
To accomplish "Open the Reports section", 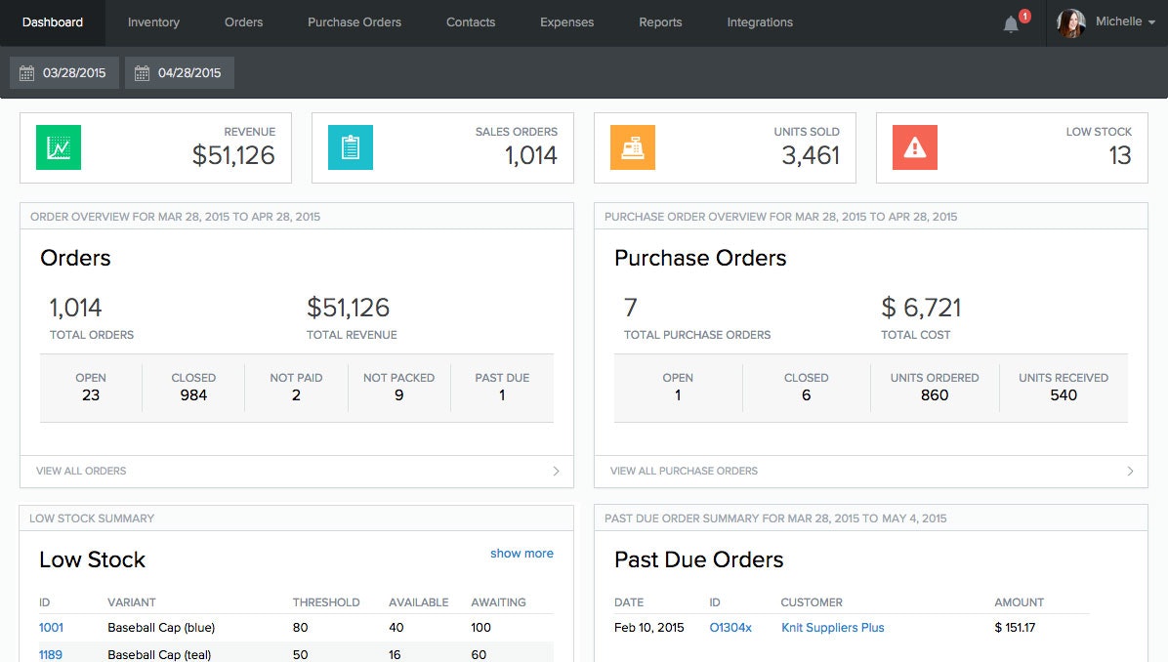I will pyautogui.click(x=660, y=22).
